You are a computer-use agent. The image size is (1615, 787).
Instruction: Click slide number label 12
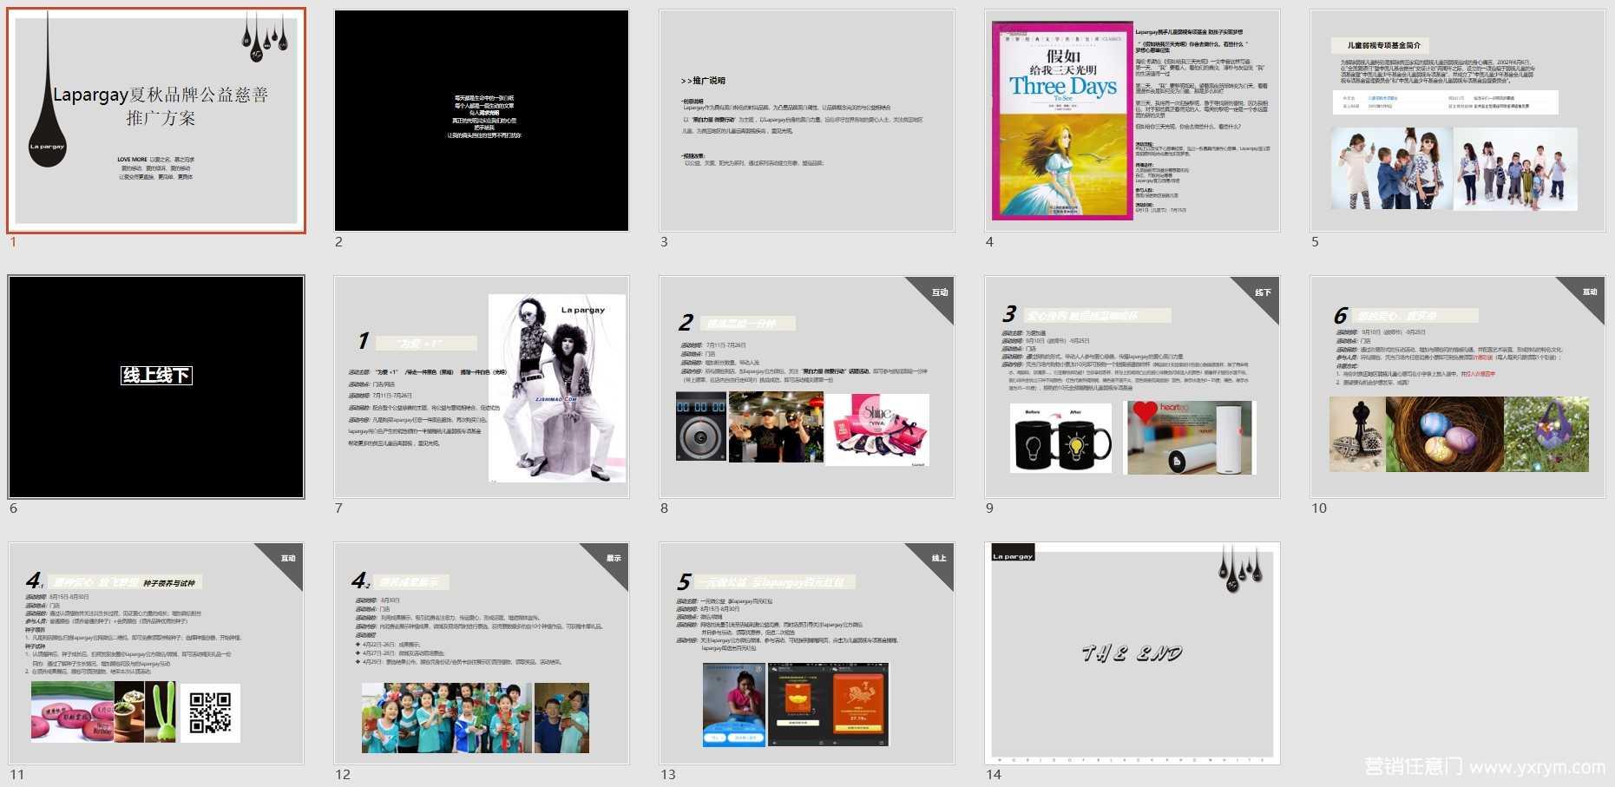(x=343, y=775)
